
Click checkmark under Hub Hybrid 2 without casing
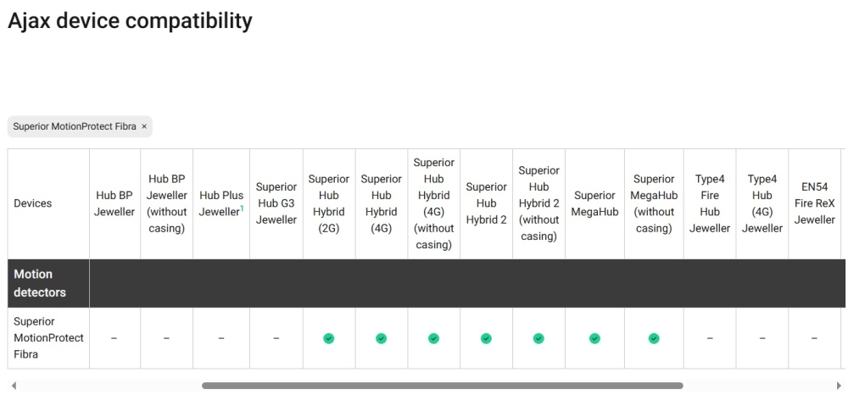pyautogui.click(x=538, y=338)
